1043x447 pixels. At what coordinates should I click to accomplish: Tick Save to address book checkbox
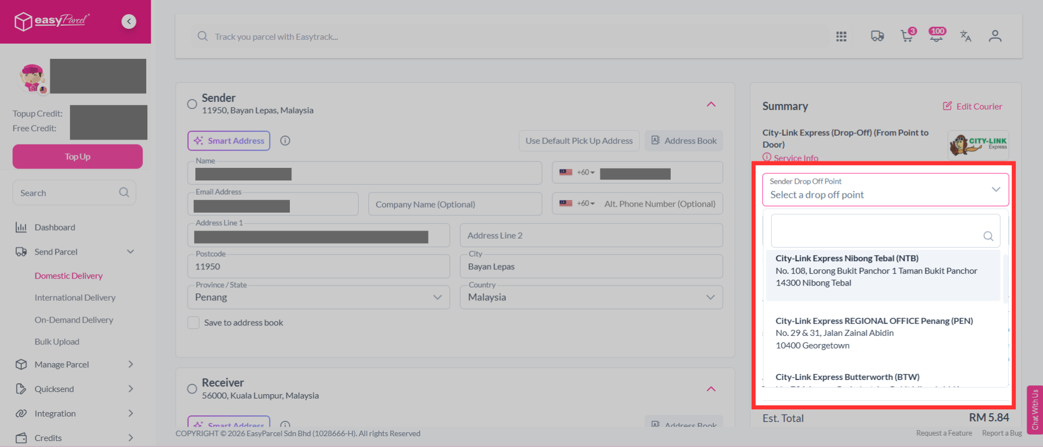(193, 323)
